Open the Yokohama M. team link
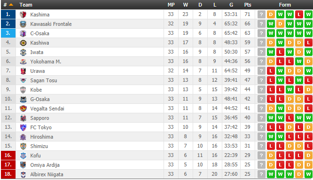313x180 pixels. [x=46, y=62]
